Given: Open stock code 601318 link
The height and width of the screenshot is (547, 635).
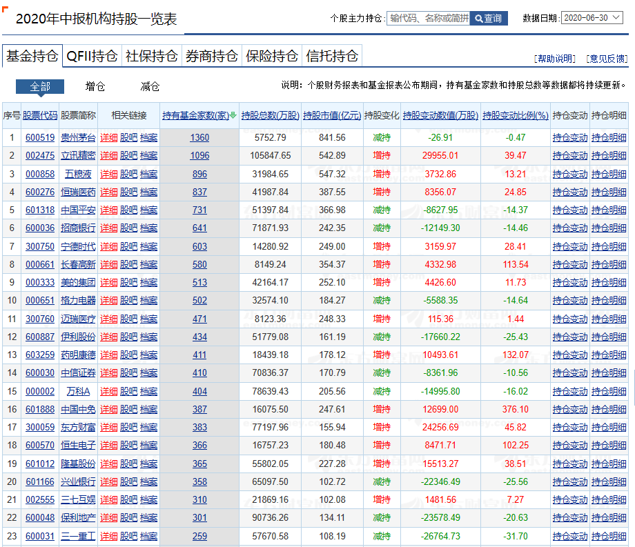Looking at the screenshot, I should [x=40, y=210].
